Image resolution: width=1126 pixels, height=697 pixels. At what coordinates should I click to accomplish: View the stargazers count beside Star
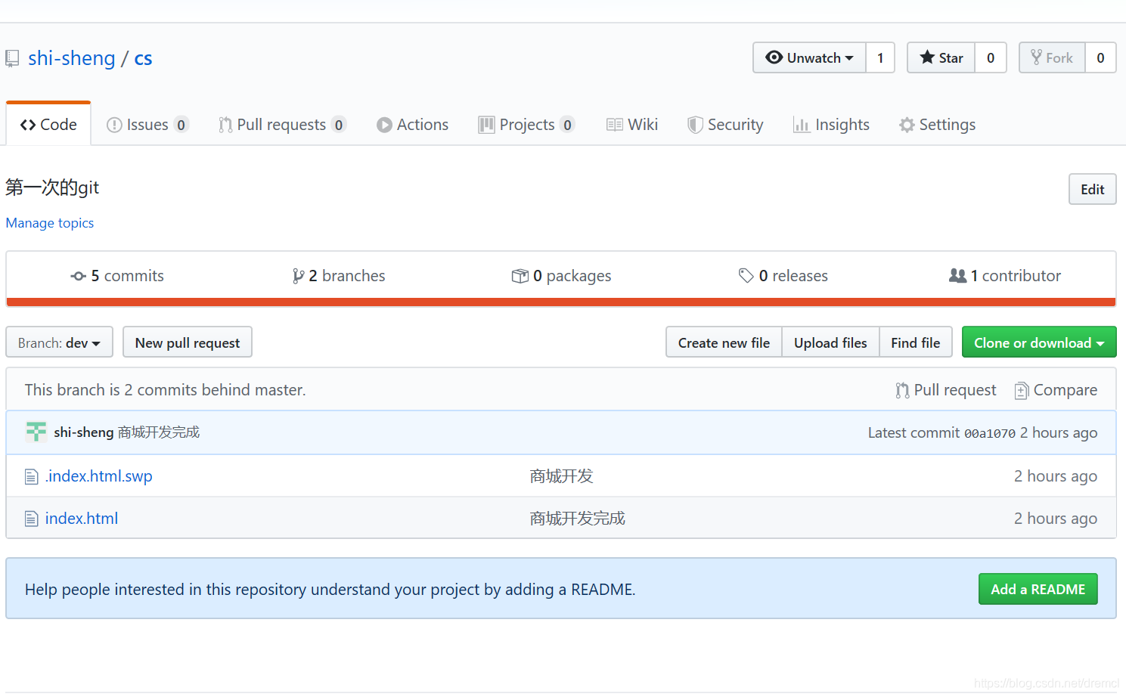coord(991,57)
